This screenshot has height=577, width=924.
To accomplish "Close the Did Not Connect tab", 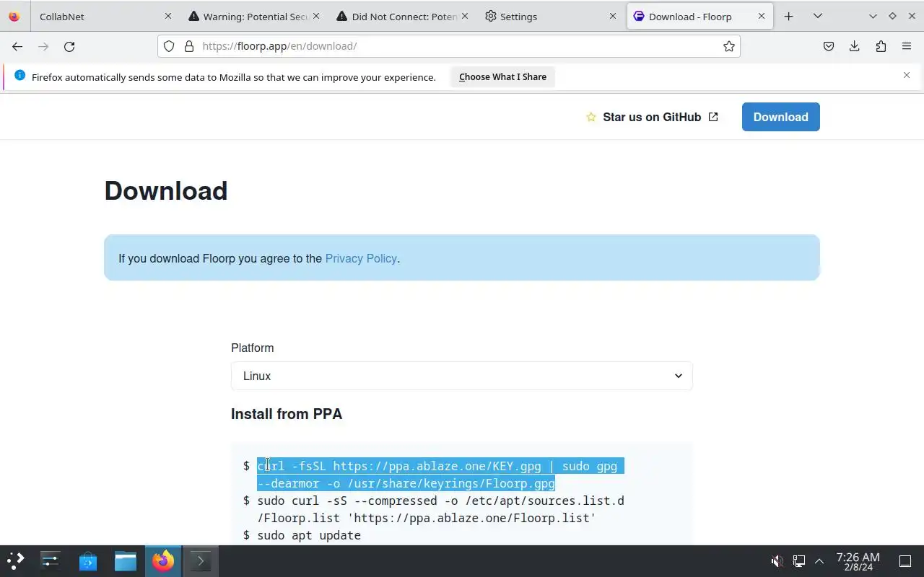I will pyautogui.click(x=464, y=16).
